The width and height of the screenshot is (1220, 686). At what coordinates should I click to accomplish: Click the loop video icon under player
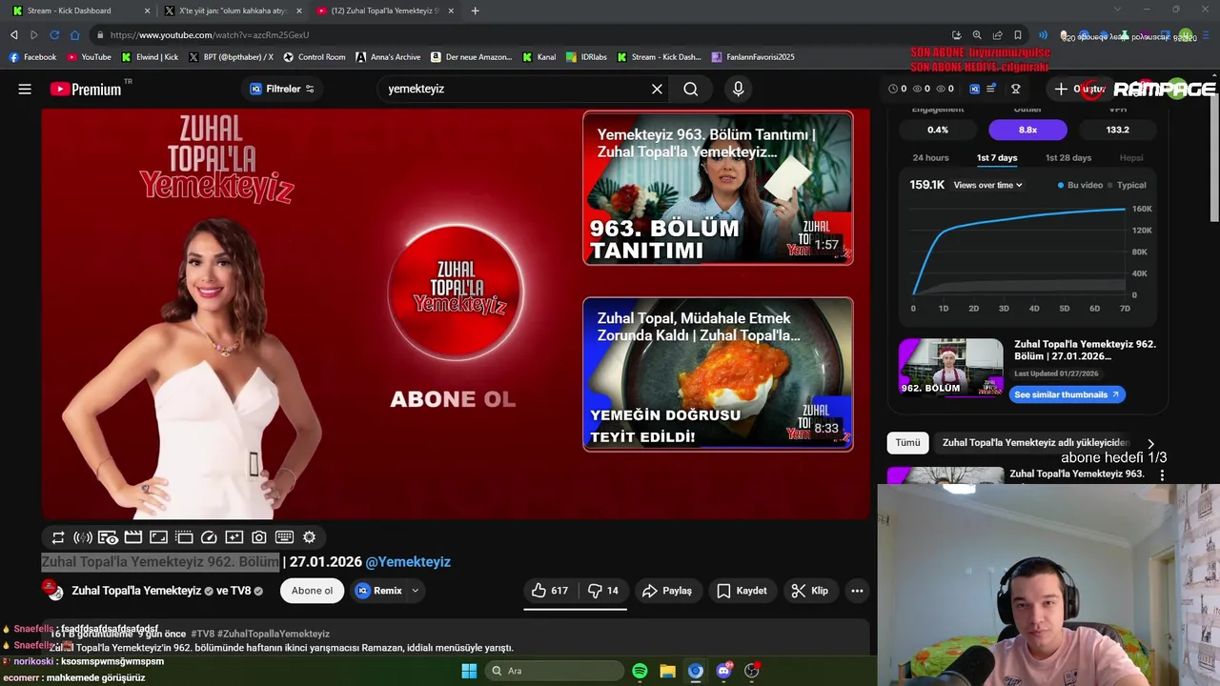click(58, 537)
